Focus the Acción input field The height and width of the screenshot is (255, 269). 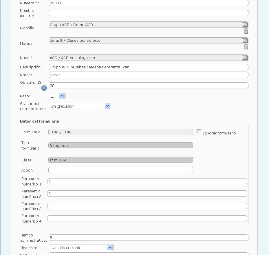(121, 170)
